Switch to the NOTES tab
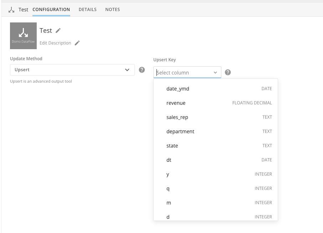 [x=112, y=10]
